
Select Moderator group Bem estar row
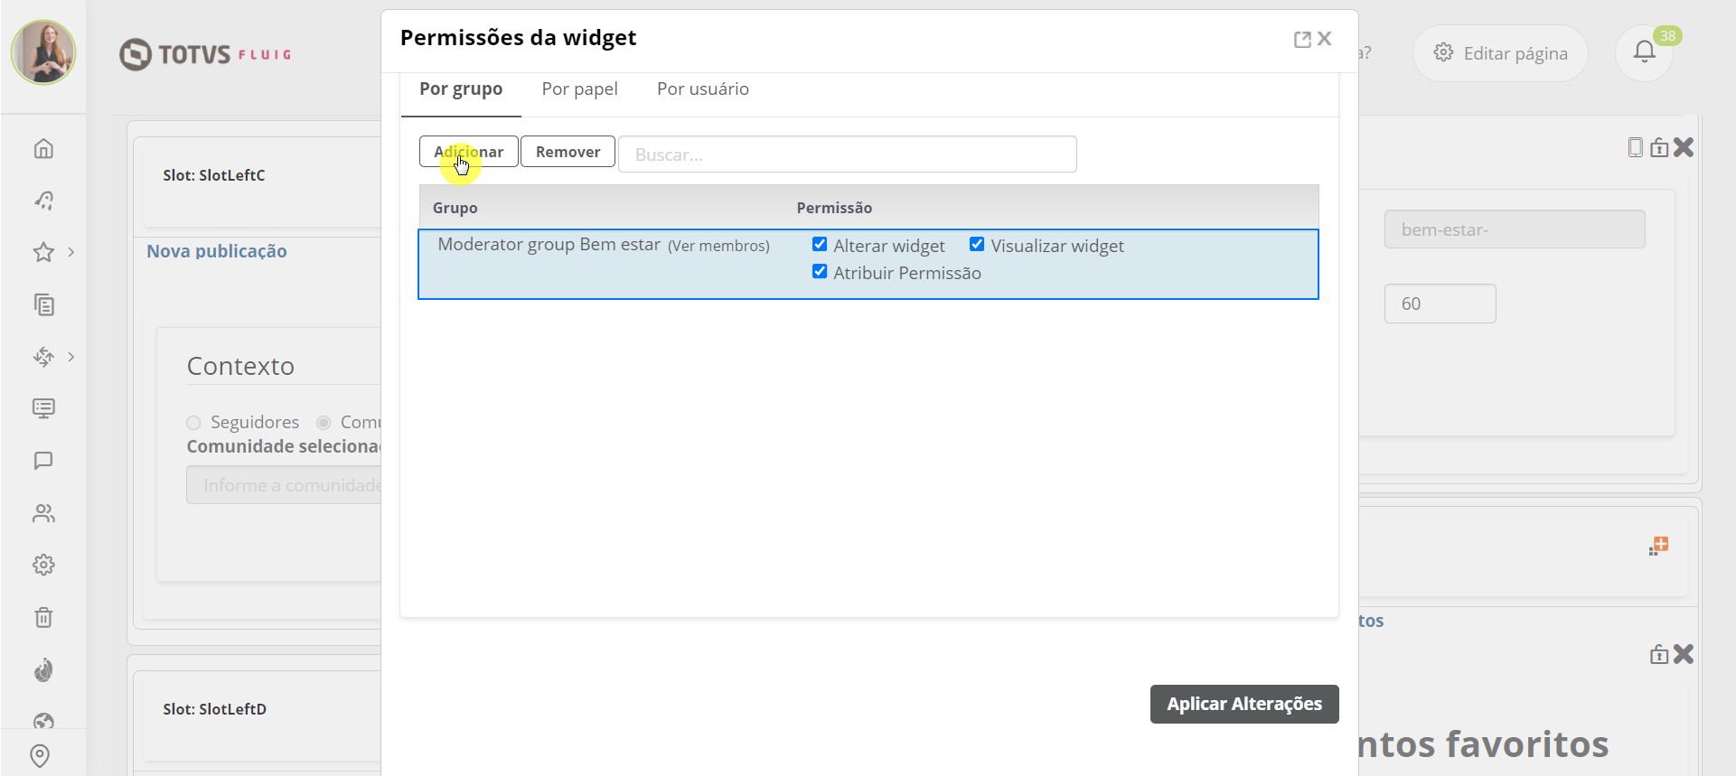(x=868, y=264)
